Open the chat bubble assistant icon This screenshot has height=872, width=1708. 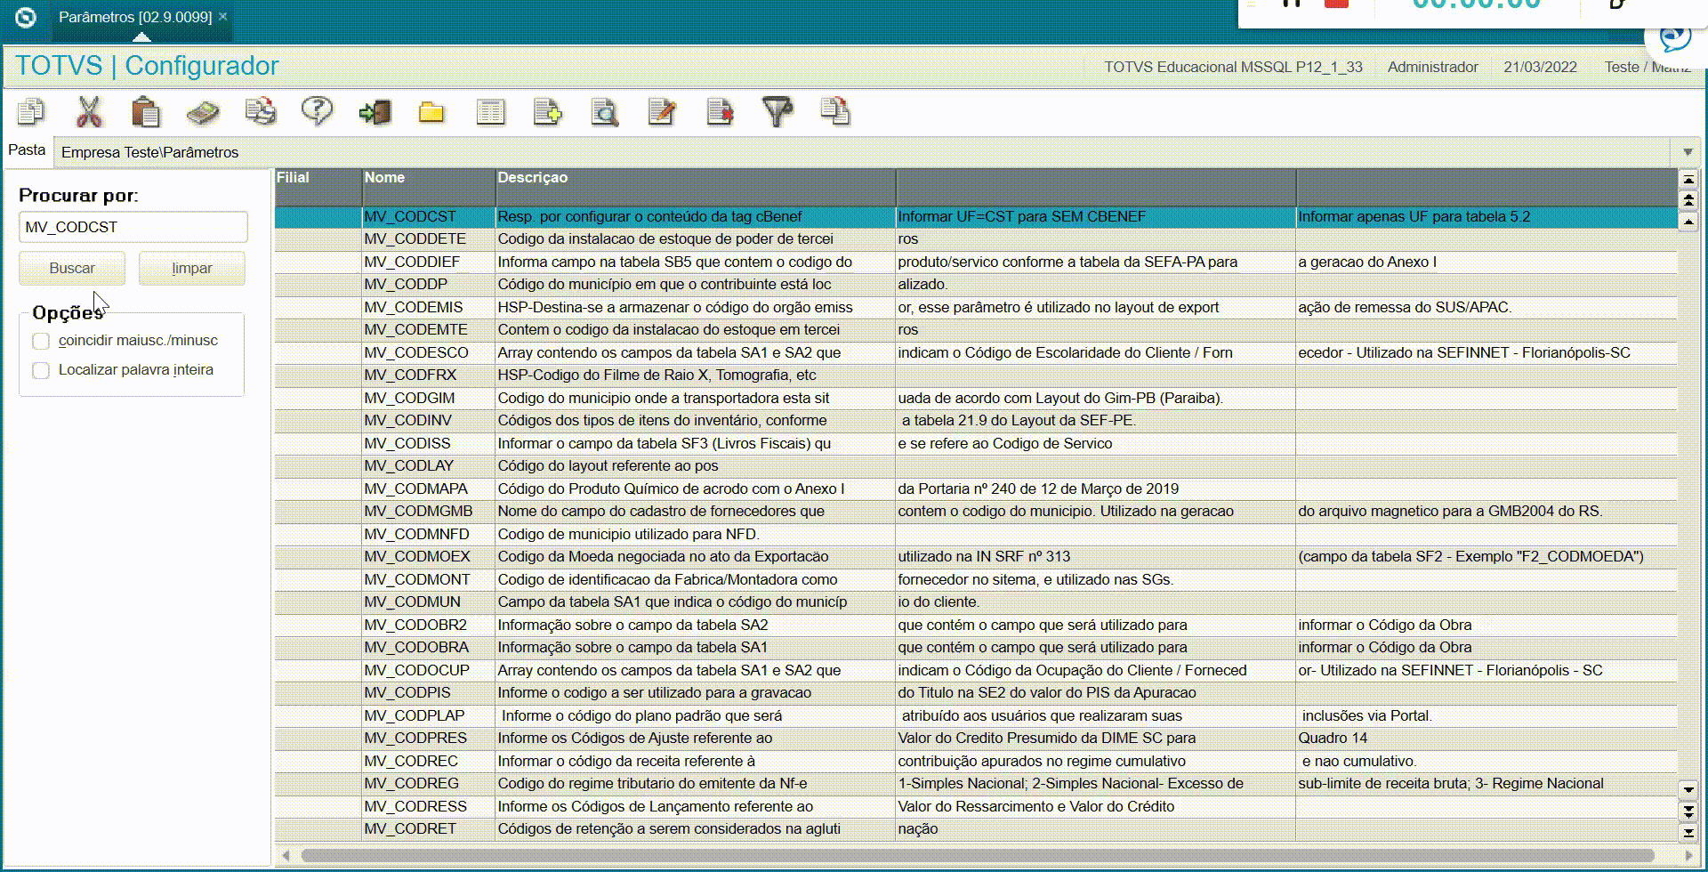pos(1676,37)
